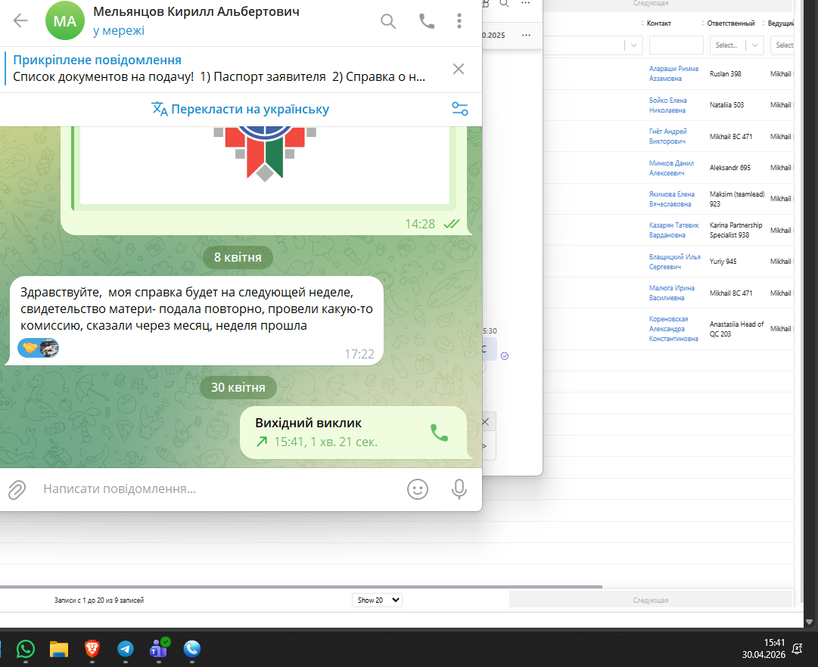Start a voice call from chat header
The width and height of the screenshot is (818, 667).
coord(427,21)
